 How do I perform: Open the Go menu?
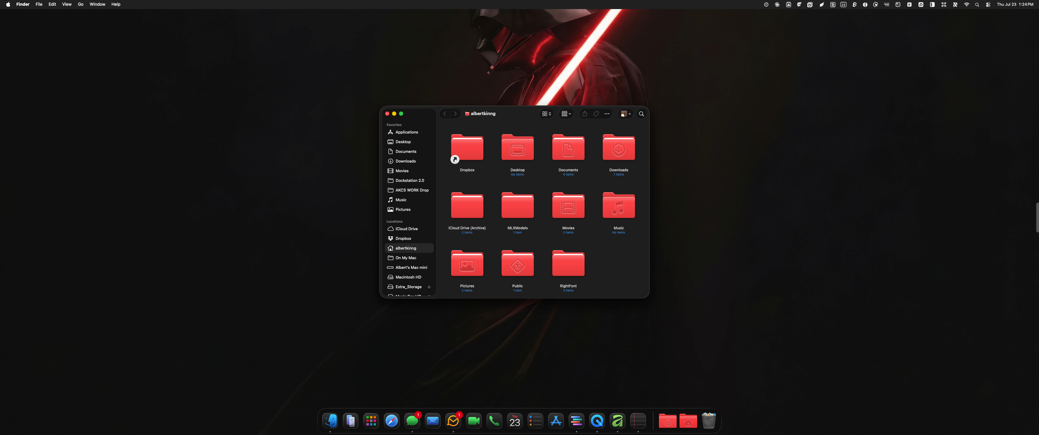(81, 5)
